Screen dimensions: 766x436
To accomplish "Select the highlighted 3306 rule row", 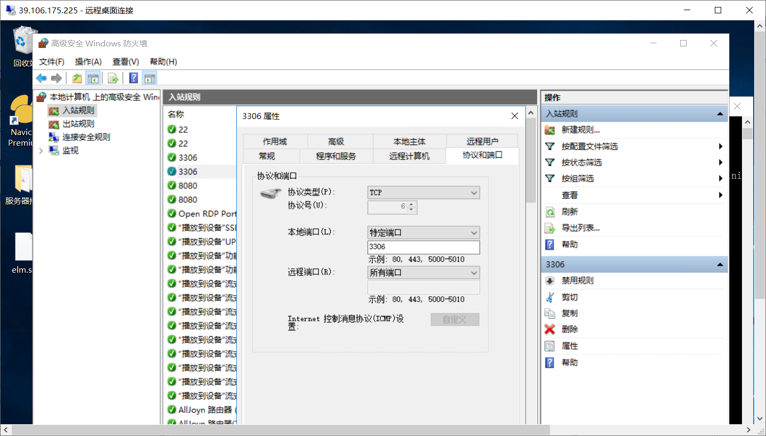I will 201,171.
